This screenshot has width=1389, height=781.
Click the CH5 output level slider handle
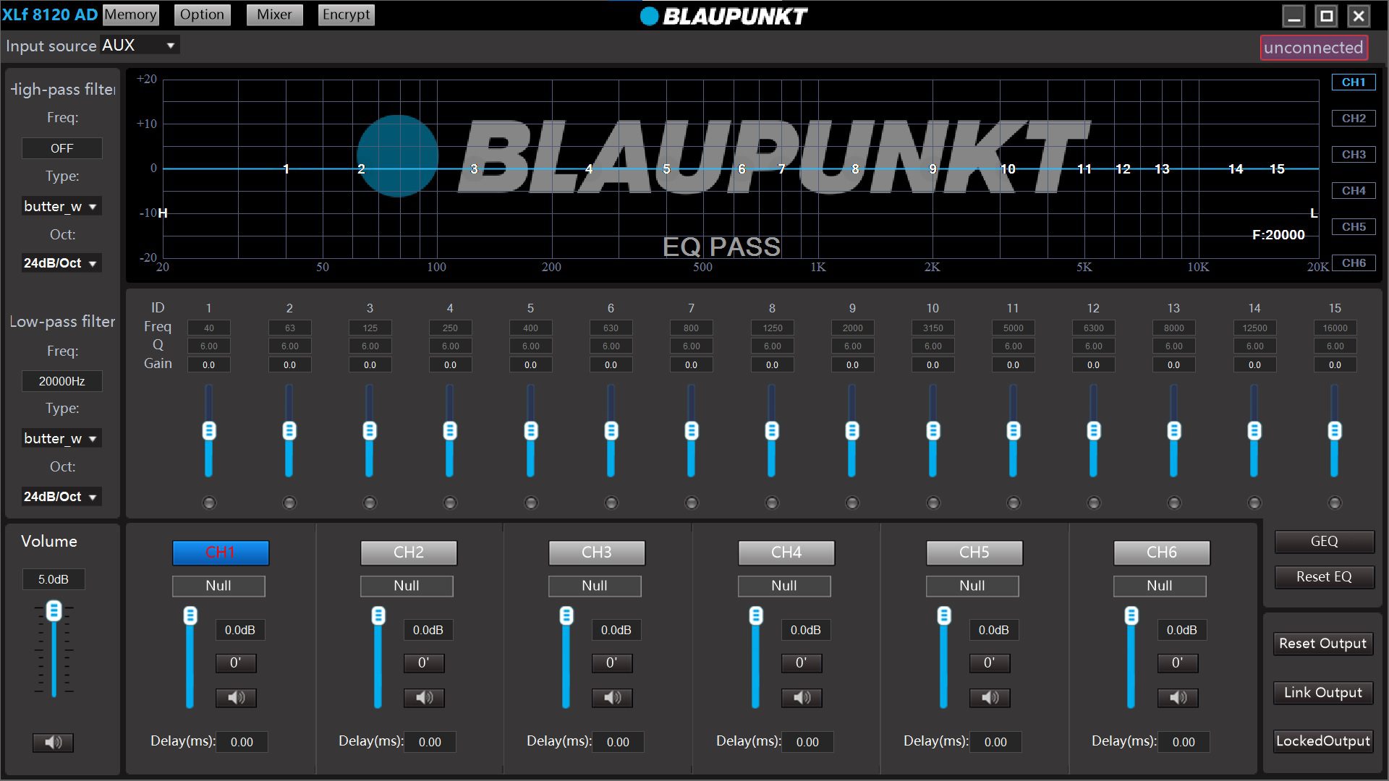[x=944, y=616]
